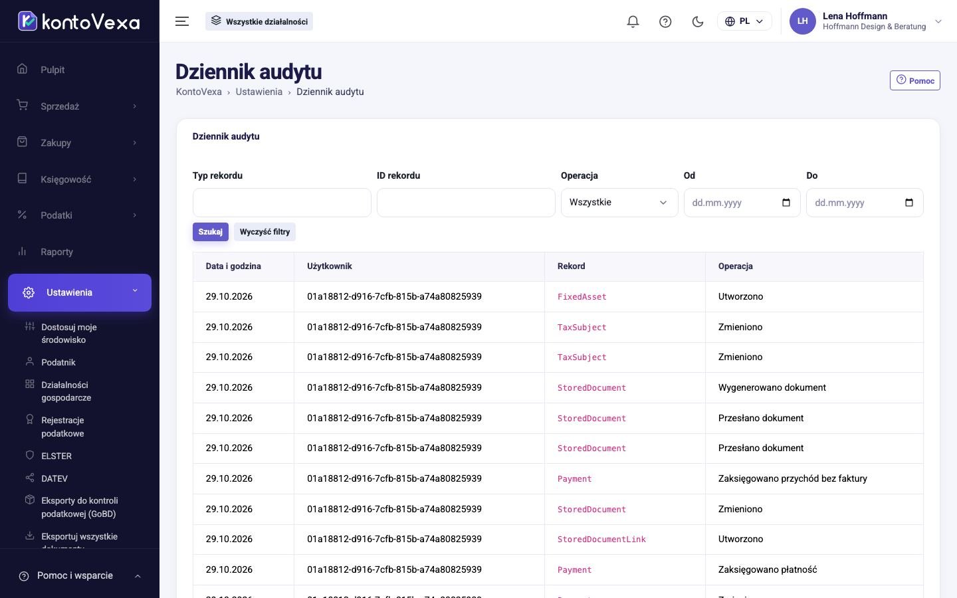Click the Pomoc button

pyautogui.click(x=914, y=80)
